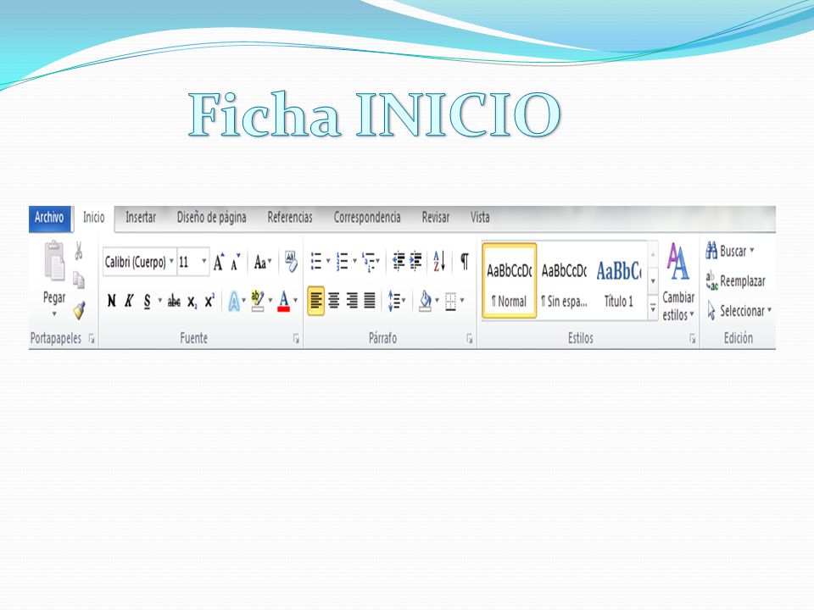The height and width of the screenshot is (610, 814).
Task: Click the line spacing icon
Action: click(x=394, y=301)
